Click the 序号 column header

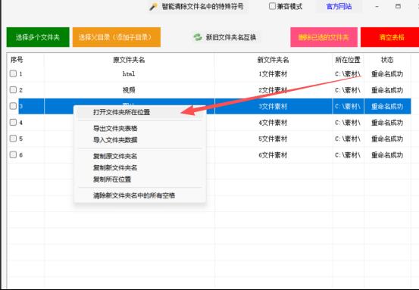point(17,60)
